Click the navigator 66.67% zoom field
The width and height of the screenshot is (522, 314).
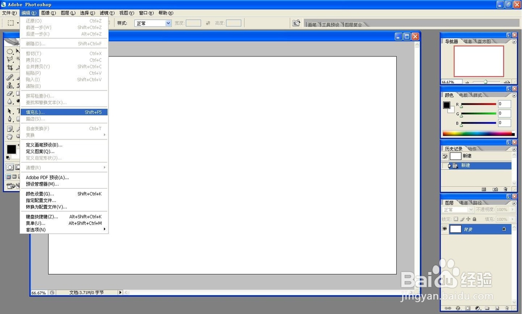click(452, 82)
